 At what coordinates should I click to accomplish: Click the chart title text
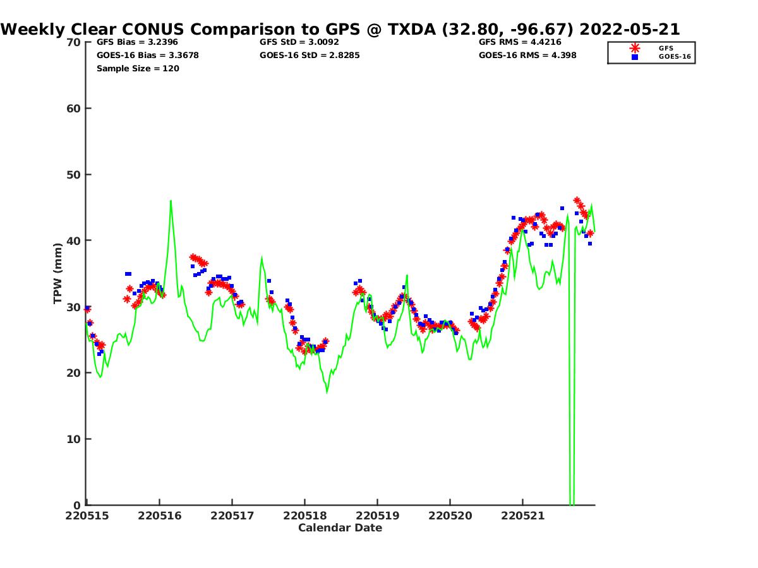340,29
